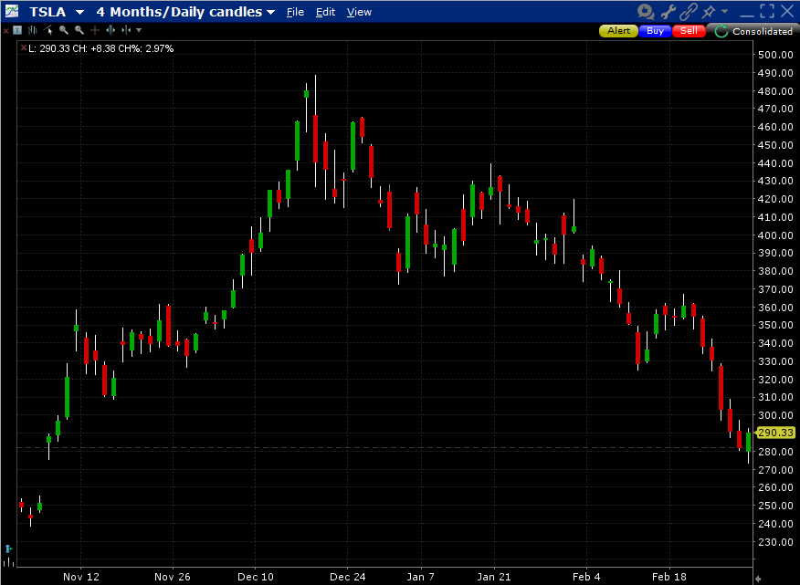Click the small arrow icon at bottom right corner

pos(758,579)
